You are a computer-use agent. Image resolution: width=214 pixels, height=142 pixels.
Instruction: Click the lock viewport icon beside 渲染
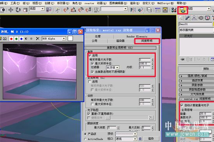(140, 139)
